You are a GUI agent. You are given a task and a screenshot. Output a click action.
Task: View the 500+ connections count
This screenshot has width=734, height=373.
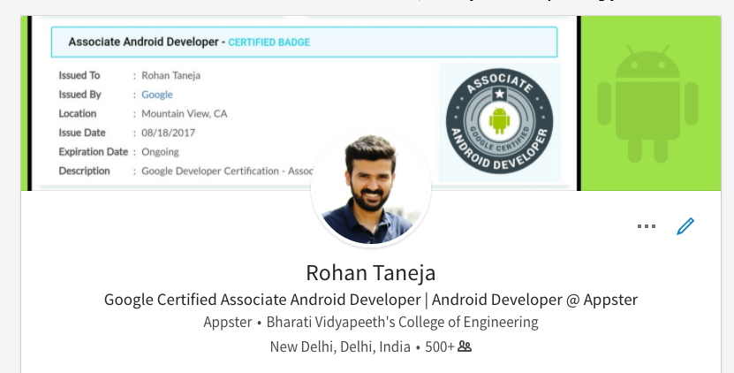440,346
